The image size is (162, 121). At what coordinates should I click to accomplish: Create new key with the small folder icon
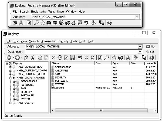coord(86,58)
